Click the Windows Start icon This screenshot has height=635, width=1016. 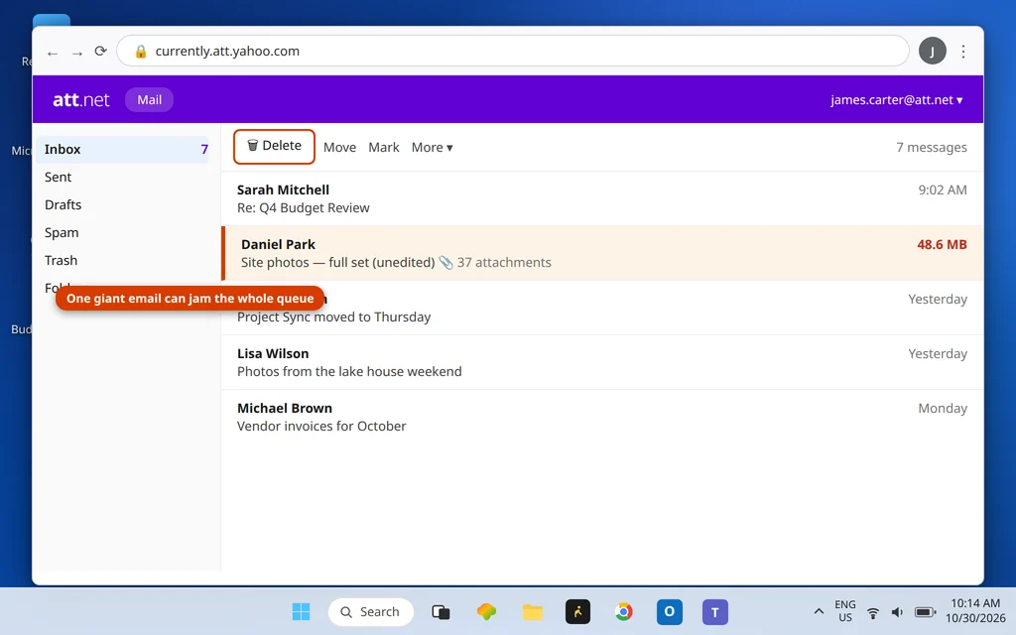coord(301,611)
